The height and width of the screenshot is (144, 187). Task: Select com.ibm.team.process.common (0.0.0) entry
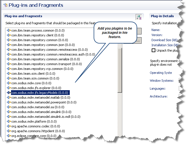coord(38,30)
